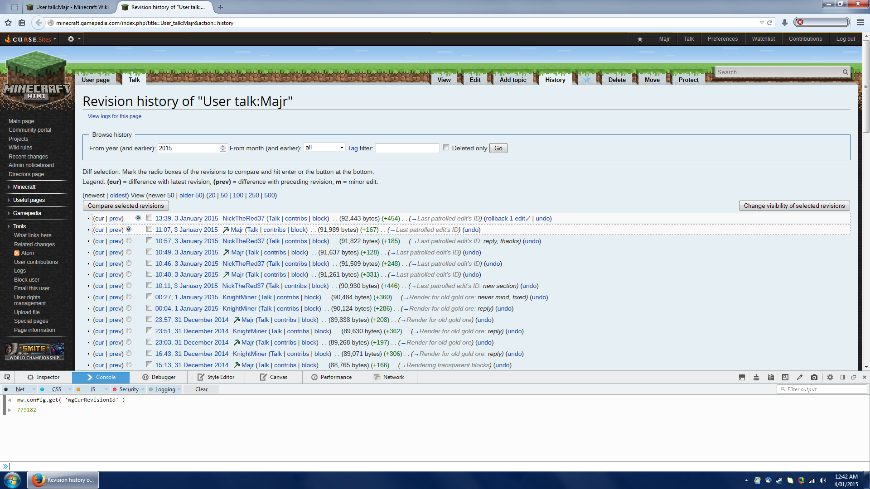870x489 pixels.
Task: Click the browser downloads arrow icon
Action: coord(785,23)
